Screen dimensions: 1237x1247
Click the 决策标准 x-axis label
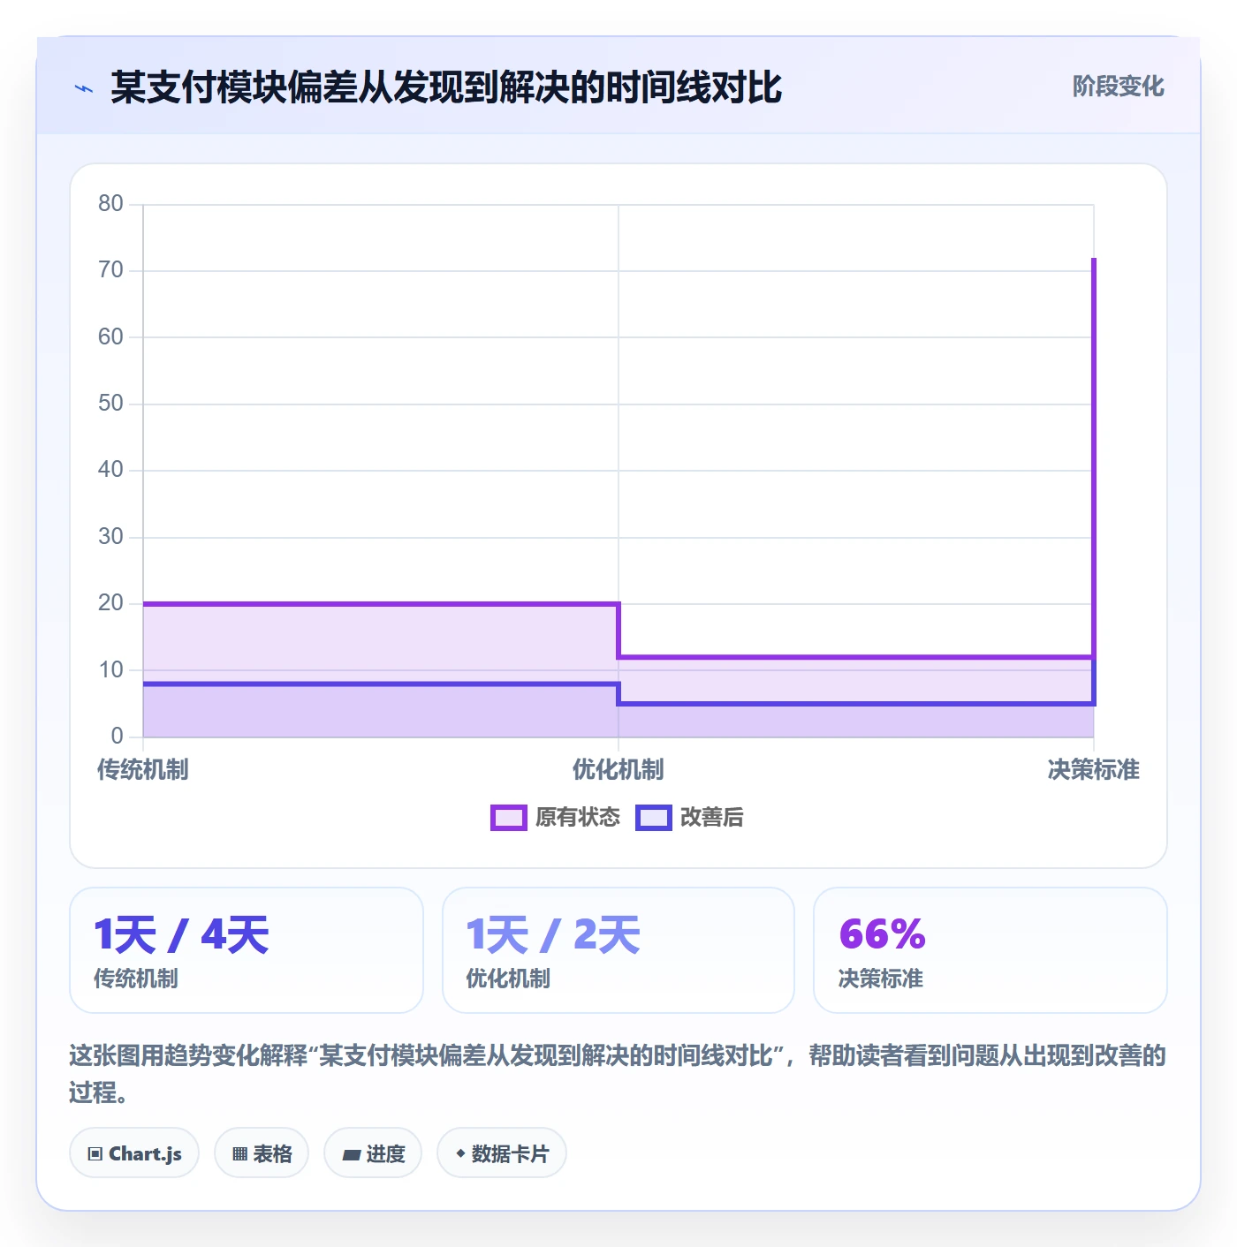[x=1094, y=770]
